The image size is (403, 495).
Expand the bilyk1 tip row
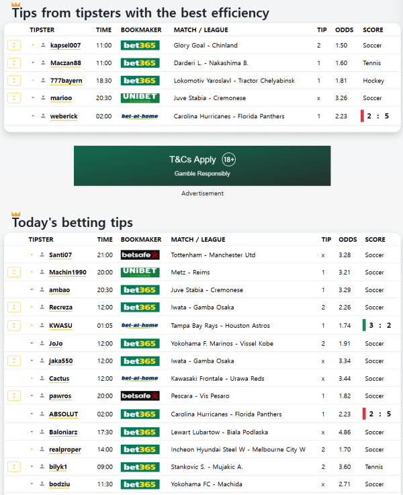point(14,467)
